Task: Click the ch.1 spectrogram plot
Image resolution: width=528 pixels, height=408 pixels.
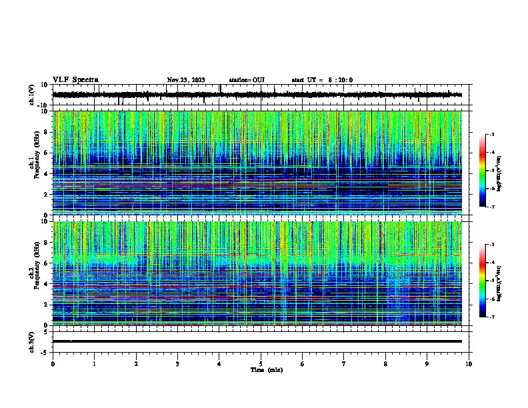Action: pos(257,163)
